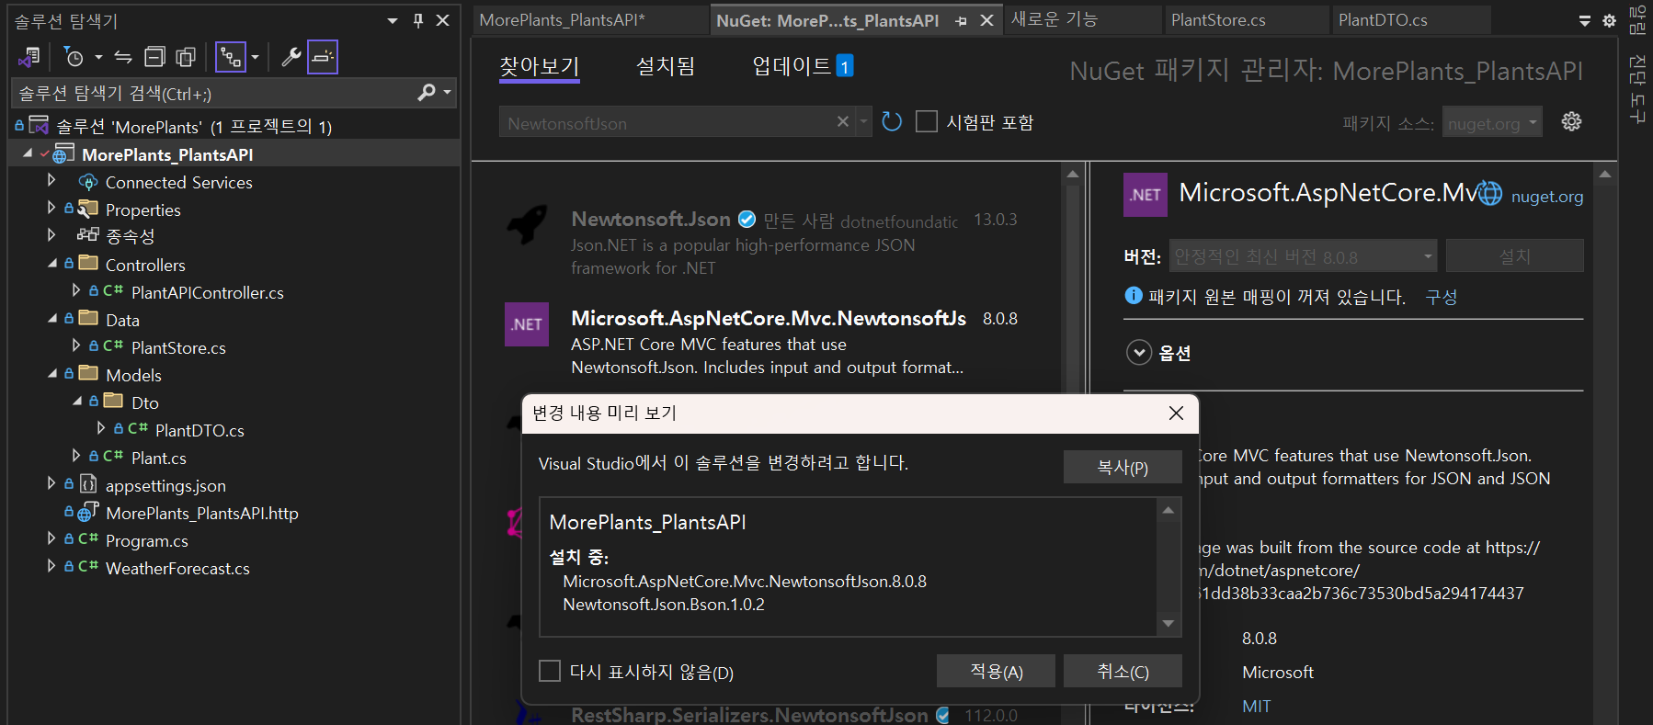Click the Solution Explorer search magnifier icon

[x=427, y=93]
